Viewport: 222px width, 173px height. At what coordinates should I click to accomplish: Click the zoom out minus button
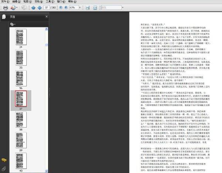61,7
